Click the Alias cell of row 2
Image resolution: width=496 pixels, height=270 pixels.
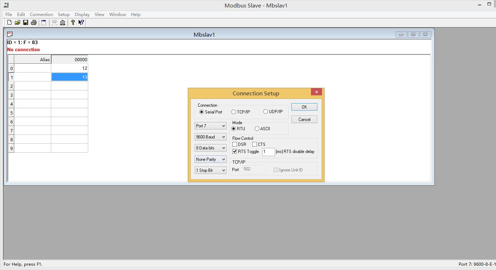pos(33,86)
